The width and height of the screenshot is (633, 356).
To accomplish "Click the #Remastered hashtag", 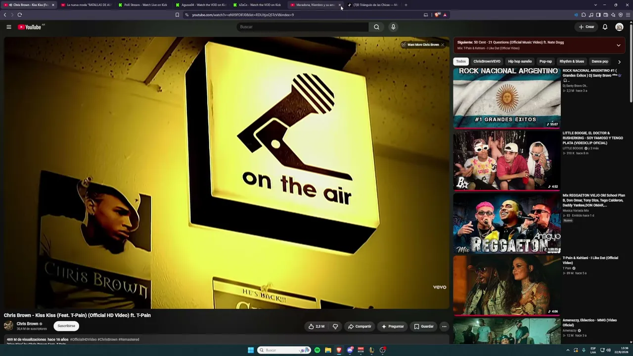I will (129, 340).
